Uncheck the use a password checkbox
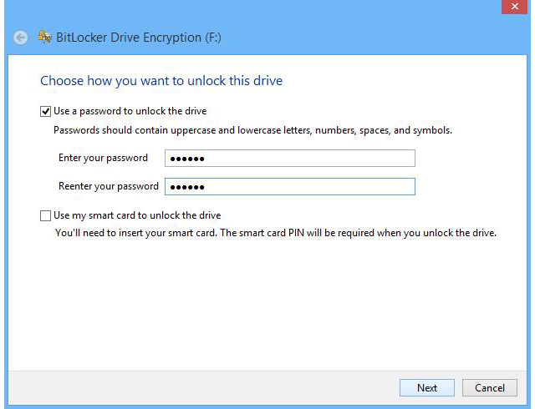Viewport: 535px width, 409px height. [x=46, y=111]
